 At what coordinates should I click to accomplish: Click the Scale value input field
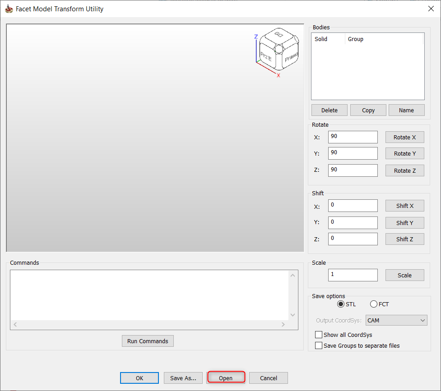(353, 275)
